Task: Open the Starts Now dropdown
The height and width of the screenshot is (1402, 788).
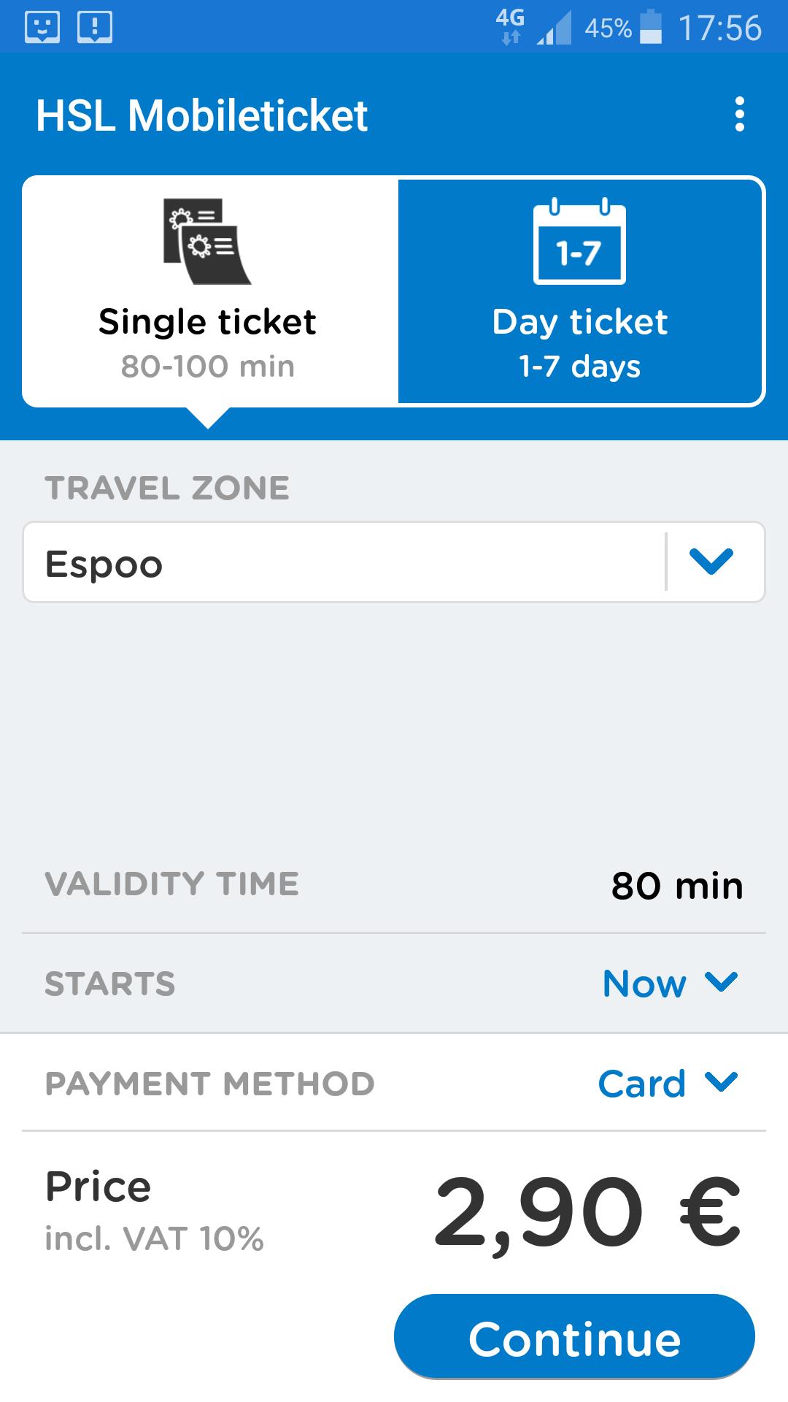Action: pyautogui.click(x=671, y=983)
